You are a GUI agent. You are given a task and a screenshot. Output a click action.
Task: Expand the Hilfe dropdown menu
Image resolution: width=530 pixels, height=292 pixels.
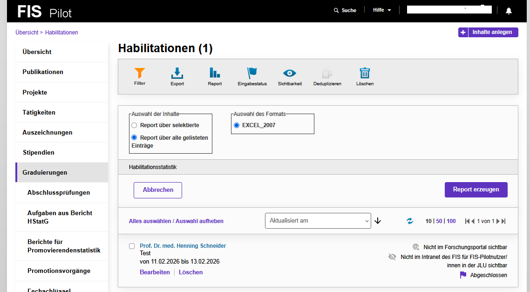(382, 10)
